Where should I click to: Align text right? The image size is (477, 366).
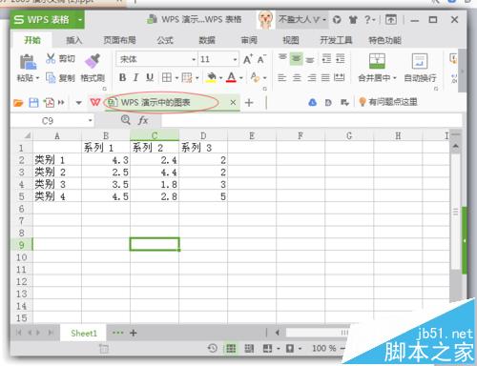tap(312, 77)
